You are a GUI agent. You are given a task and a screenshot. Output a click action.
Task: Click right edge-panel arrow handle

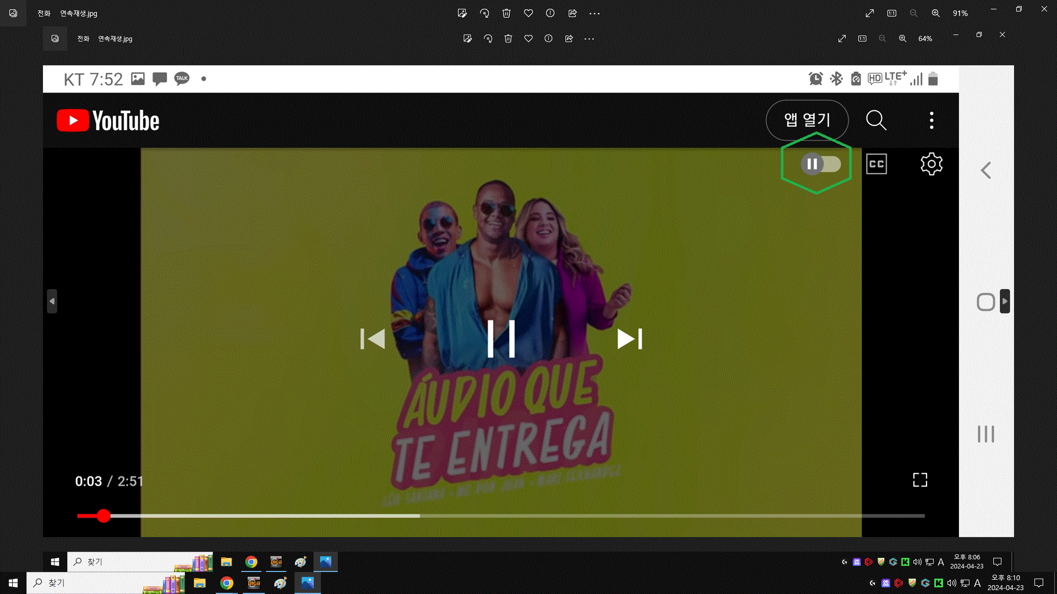1005,301
